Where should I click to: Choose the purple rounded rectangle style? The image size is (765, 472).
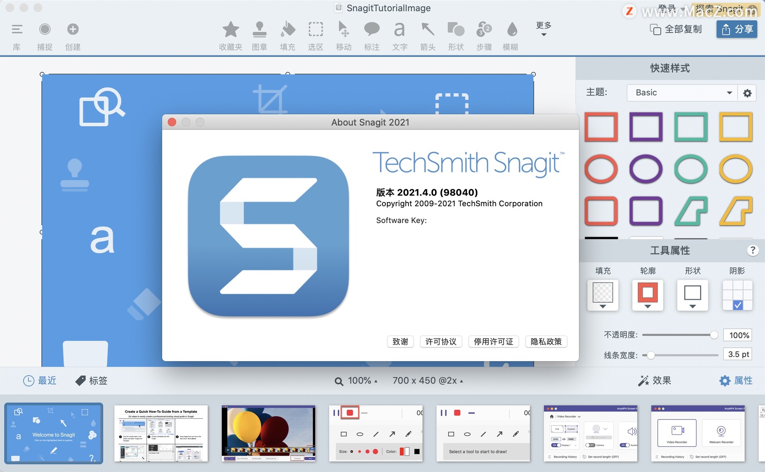point(646,211)
